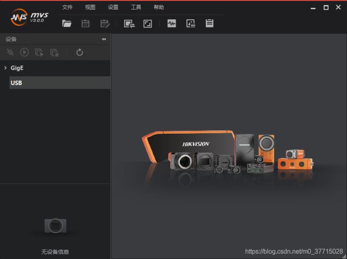The height and width of the screenshot is (259, 347).
Task: Expand the GigE tree node arrow
Action: (5, 67)
